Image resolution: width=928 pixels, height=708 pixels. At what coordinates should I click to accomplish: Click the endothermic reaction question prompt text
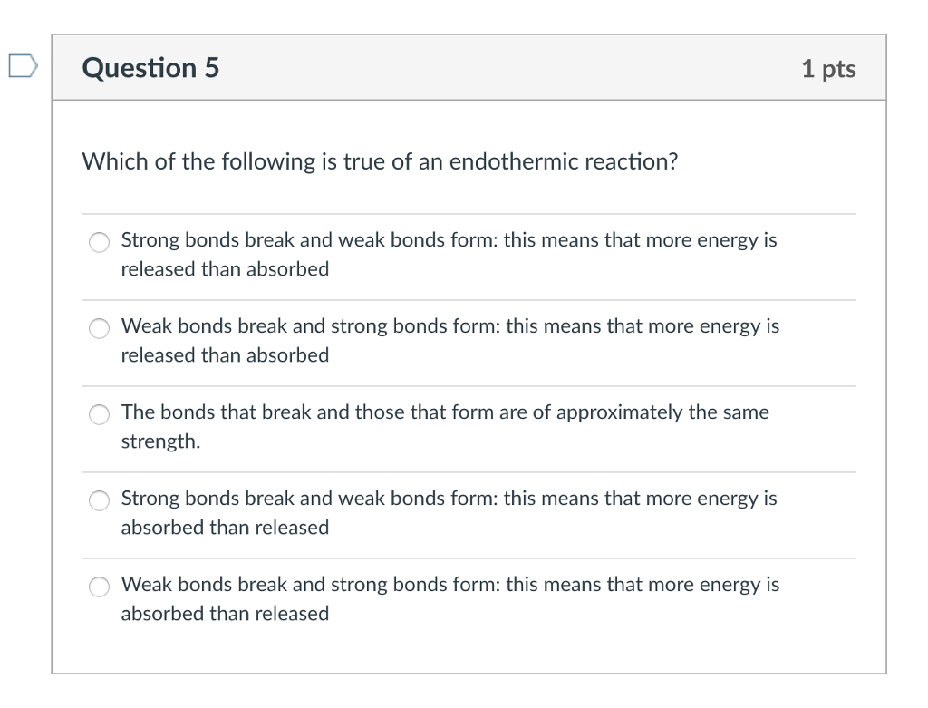click(x=380, y=162)
